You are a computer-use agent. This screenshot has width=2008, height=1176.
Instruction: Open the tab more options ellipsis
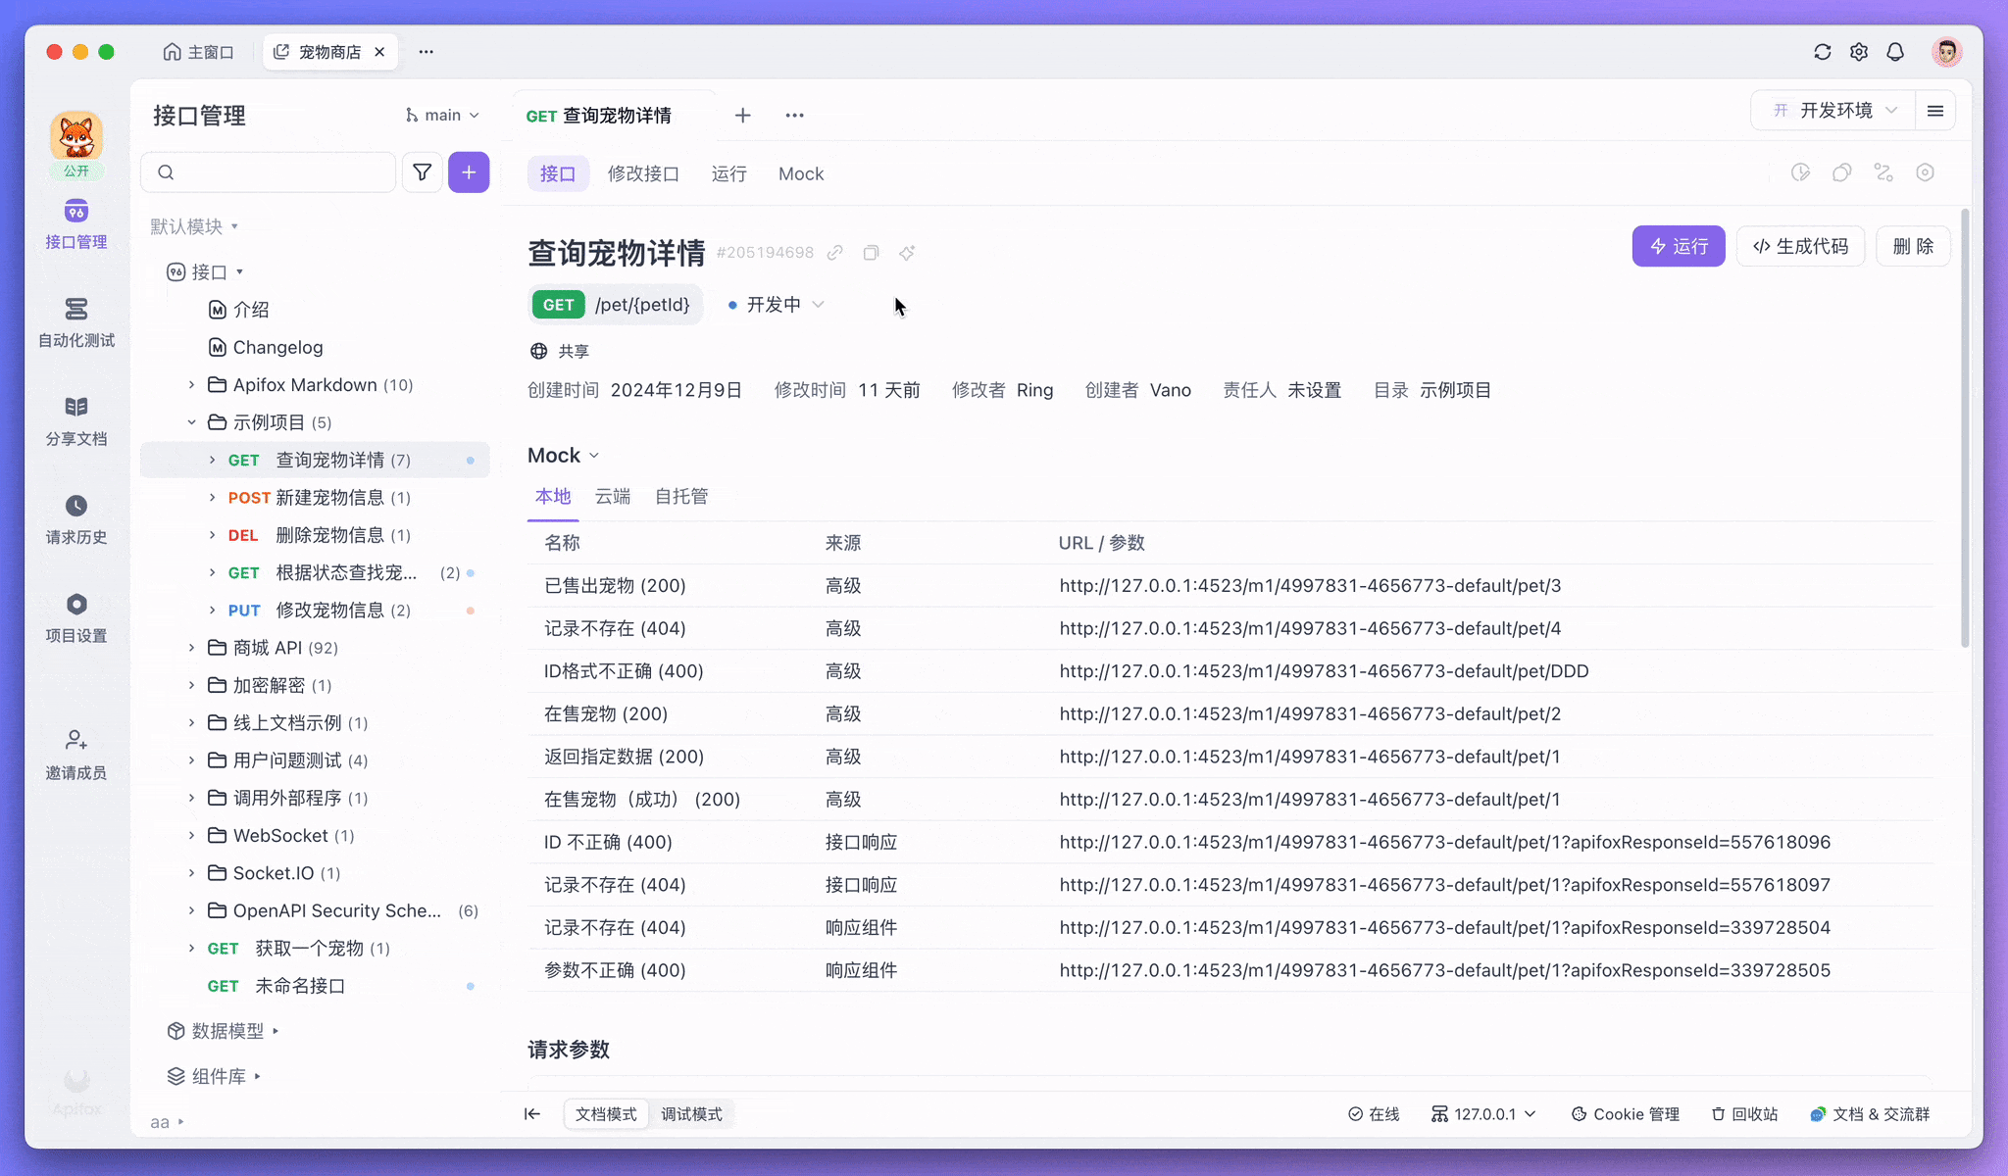pos(794,116)
